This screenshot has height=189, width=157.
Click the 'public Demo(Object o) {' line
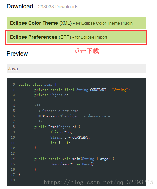coord(57,127)
